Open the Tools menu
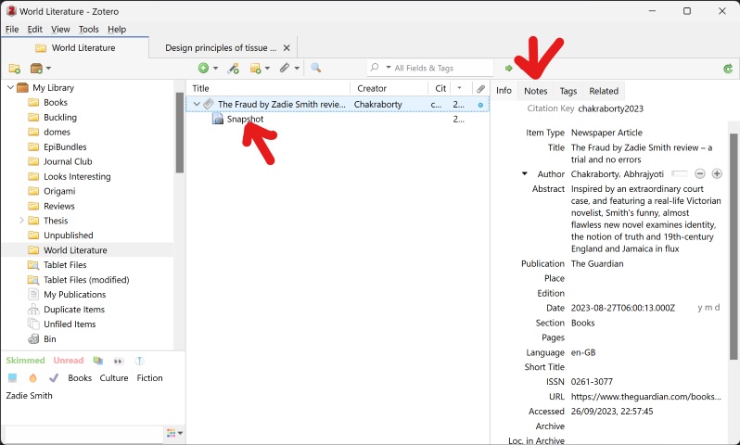The image size is (740, 445). tap(88, 30)
